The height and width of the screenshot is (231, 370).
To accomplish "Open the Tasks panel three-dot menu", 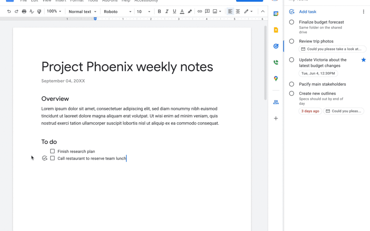I will 363,12.
